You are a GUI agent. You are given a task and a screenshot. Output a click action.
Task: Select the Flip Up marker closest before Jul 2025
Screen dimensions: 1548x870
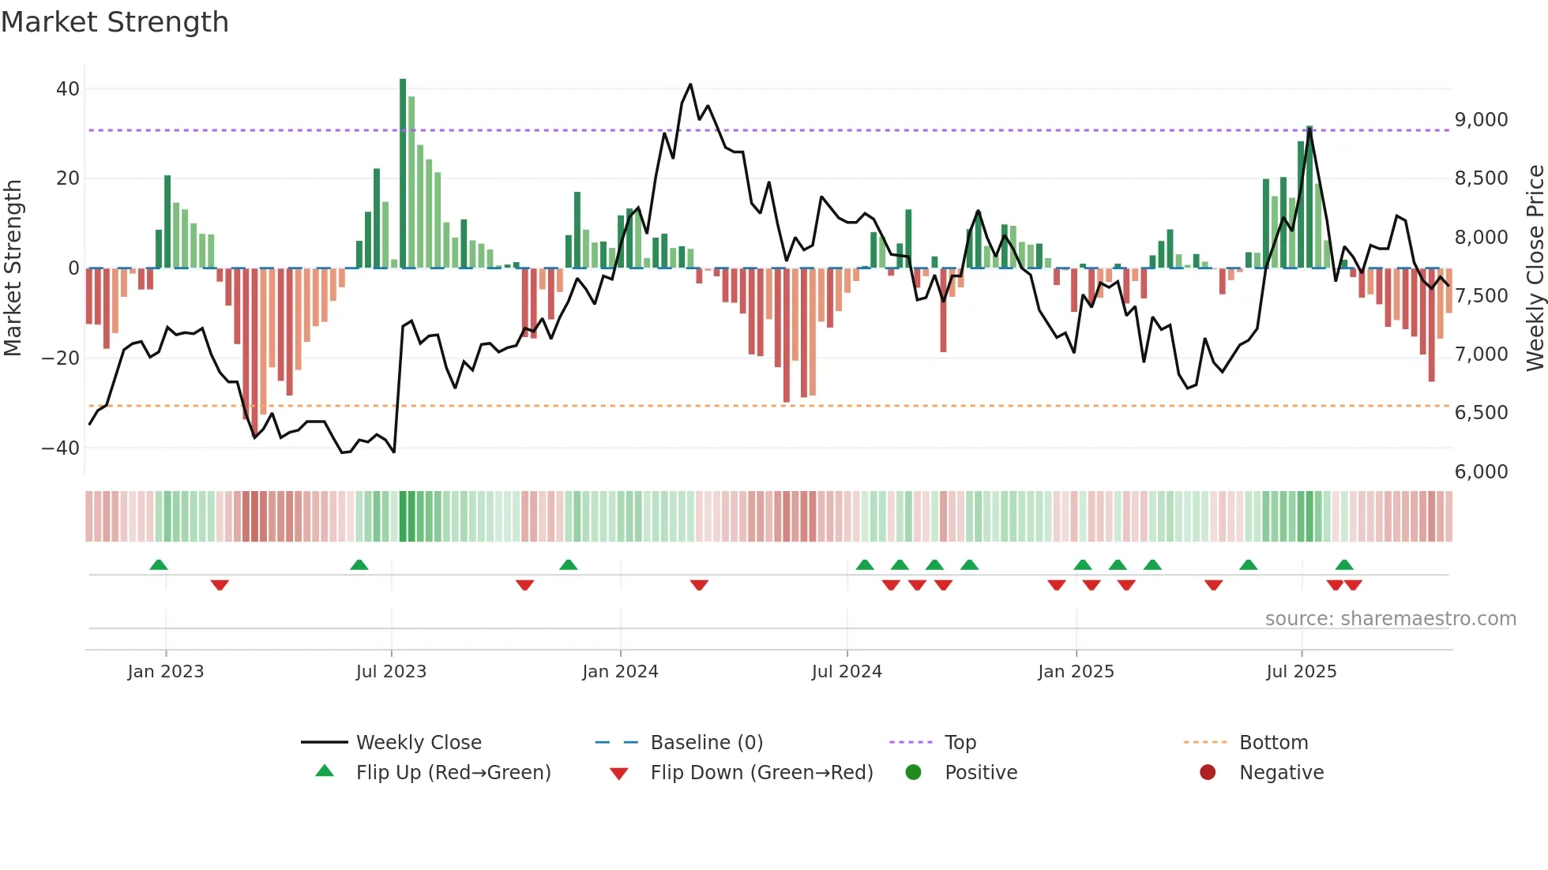coord(1249,564)
